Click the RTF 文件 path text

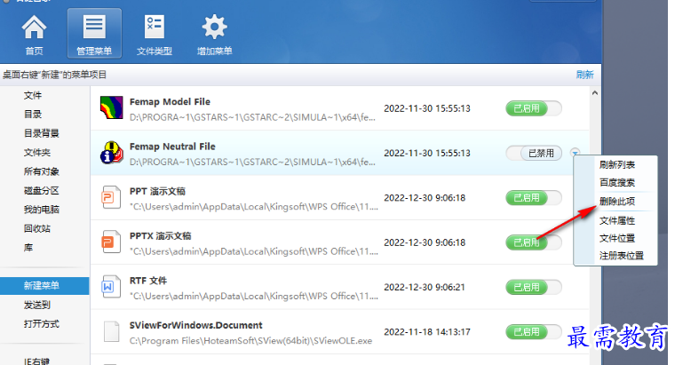[253, 296]
